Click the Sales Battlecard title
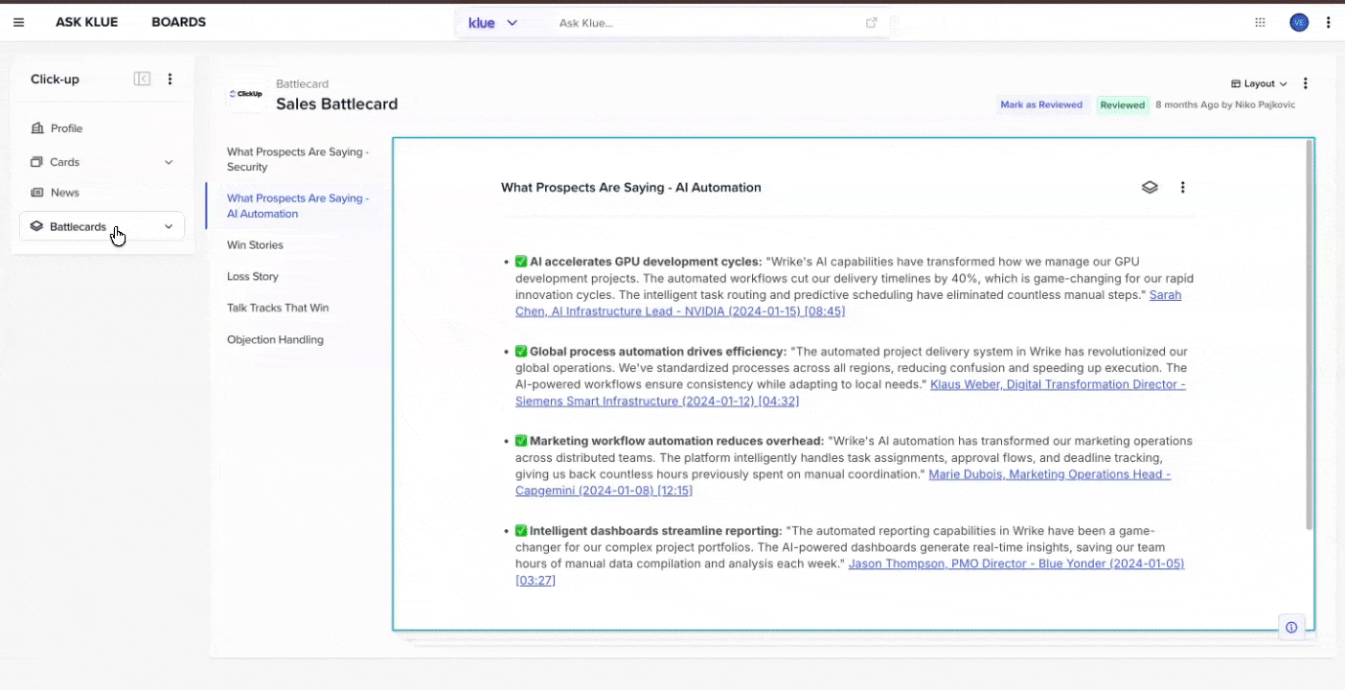Image resolution: width=1345 pixels, height=690 pixels. coord(336,104)
